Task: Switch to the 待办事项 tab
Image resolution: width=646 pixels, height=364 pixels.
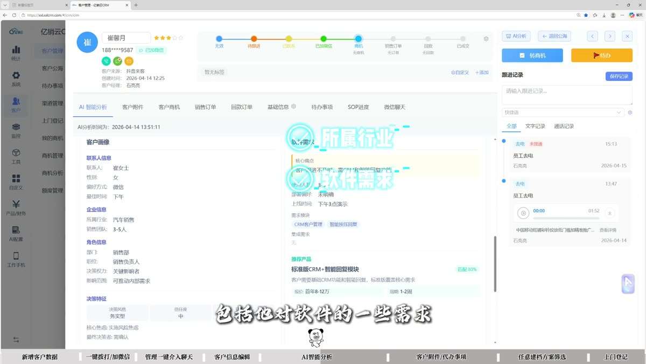Action: tap(322, 107)
